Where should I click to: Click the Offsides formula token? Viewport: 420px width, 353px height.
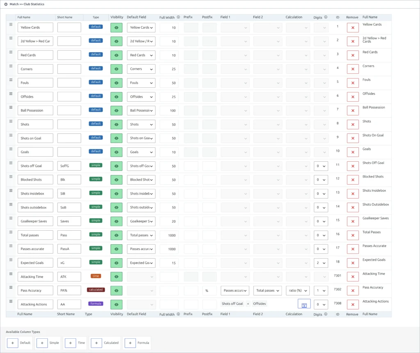(259, 304)
